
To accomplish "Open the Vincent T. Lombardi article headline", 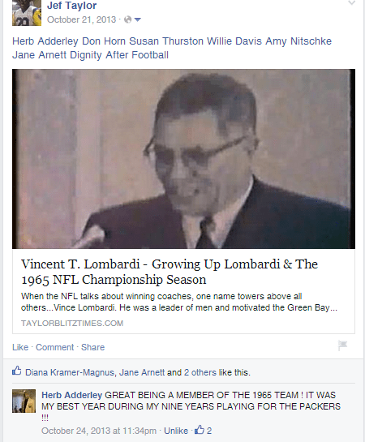I will (170, 272).
